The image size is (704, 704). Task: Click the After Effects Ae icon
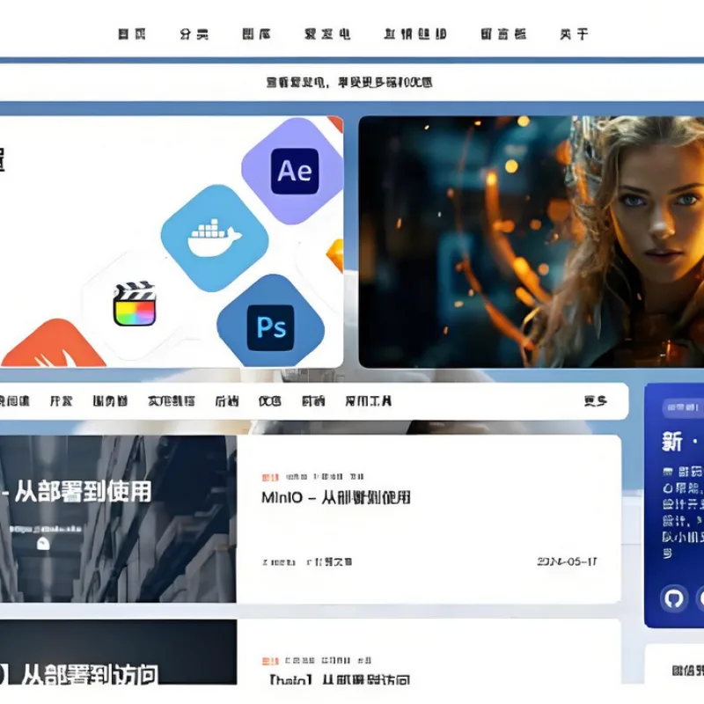[x=295, y=171]
